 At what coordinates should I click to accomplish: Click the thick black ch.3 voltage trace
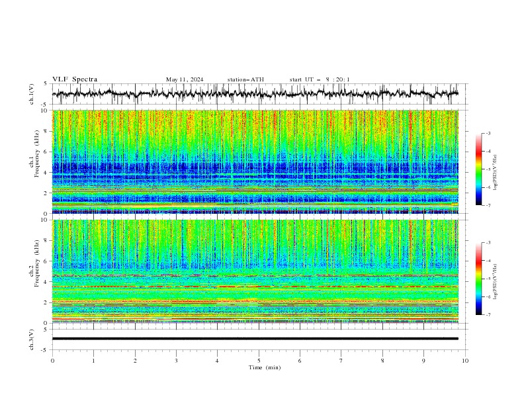(x=255, y=339)
